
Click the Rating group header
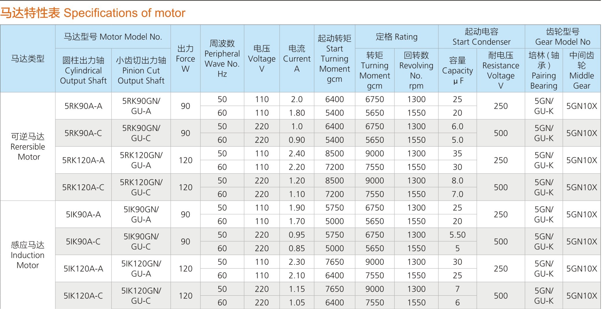(396, 37)
